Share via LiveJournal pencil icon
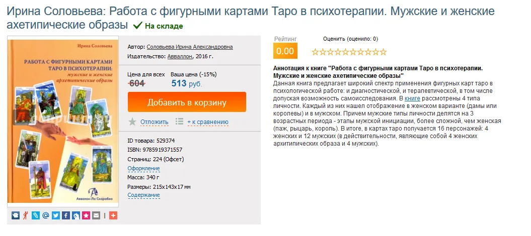The width and height of the screenshot is (531, 236). [35, 215]
